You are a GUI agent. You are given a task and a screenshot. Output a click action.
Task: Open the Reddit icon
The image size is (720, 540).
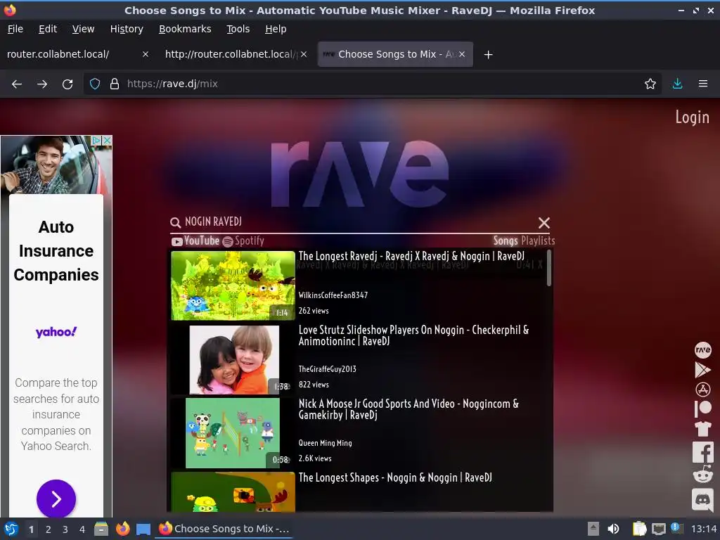pyautogui.click(x=702, y=475)
